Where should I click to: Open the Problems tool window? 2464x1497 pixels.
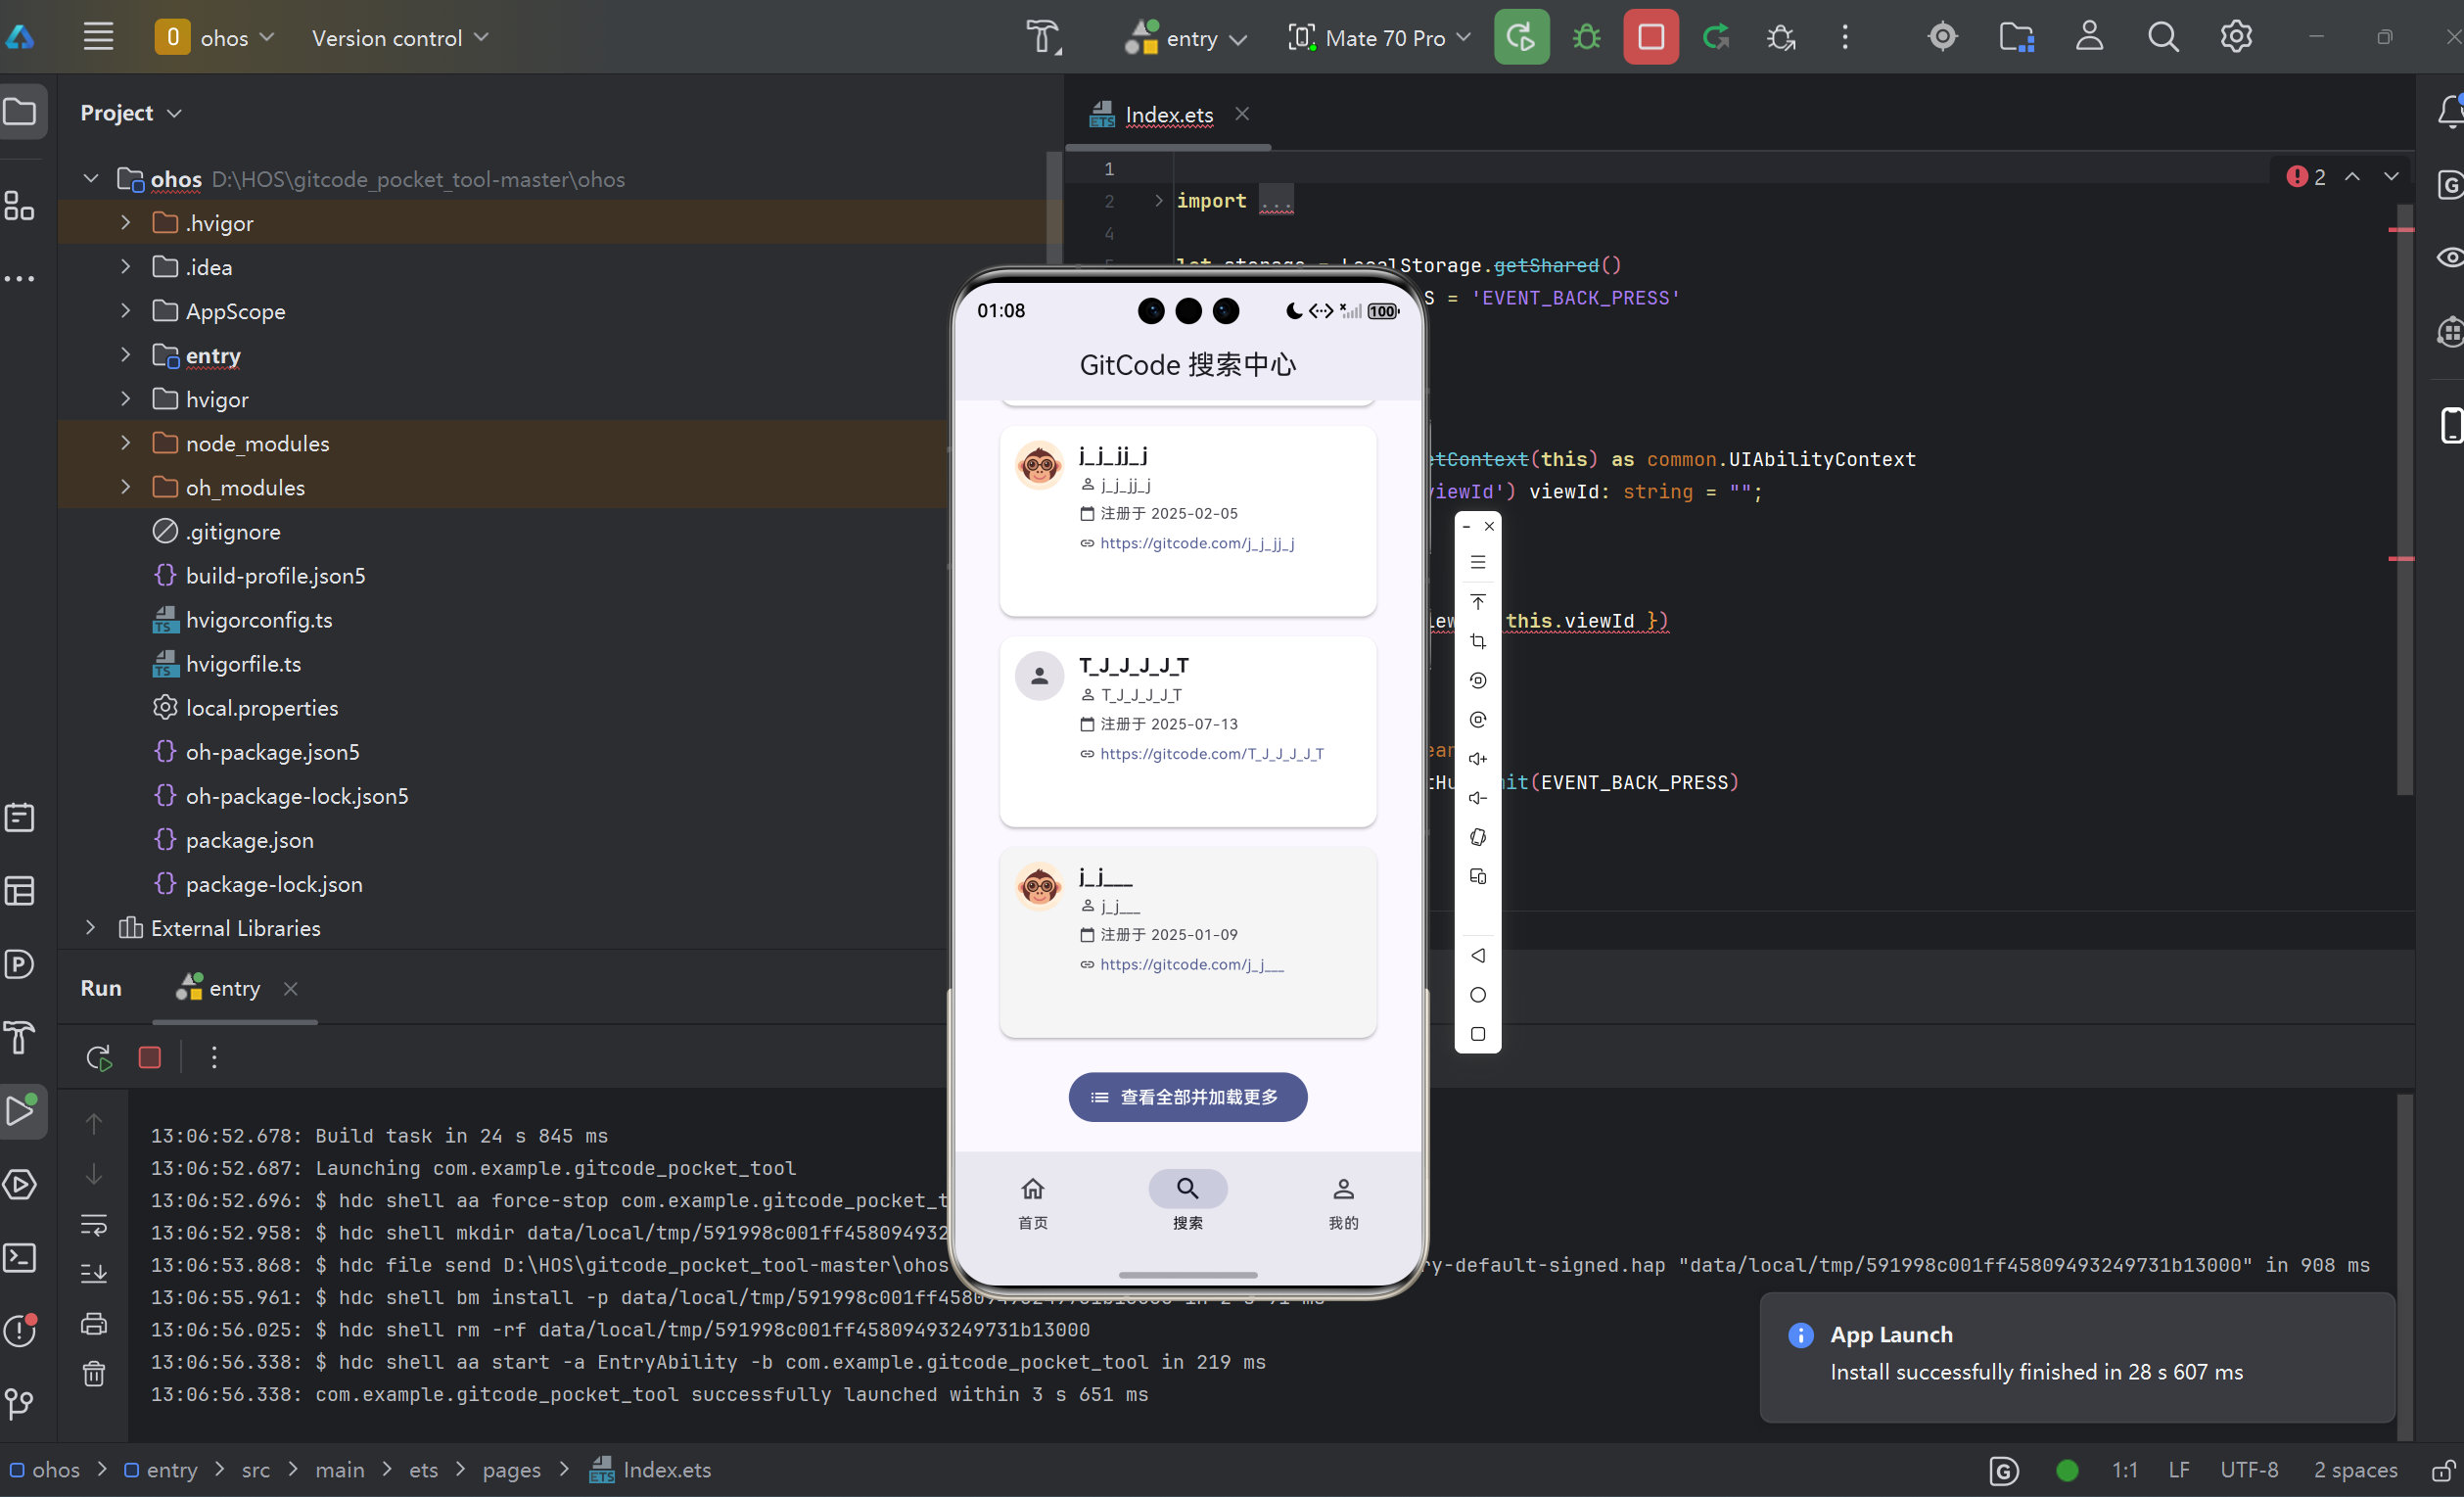(21, 1331)
